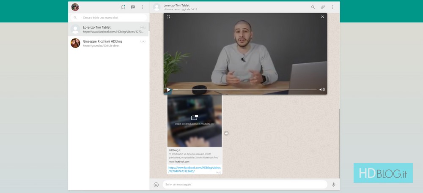Open your profile picture in the sidebar header
Image resolution: width=423 pixels, height=193 pixels.
[75, 7]
